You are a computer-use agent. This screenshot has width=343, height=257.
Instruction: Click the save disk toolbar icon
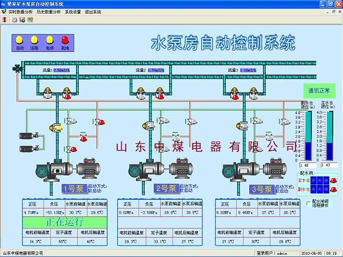[x=22, y=19]
